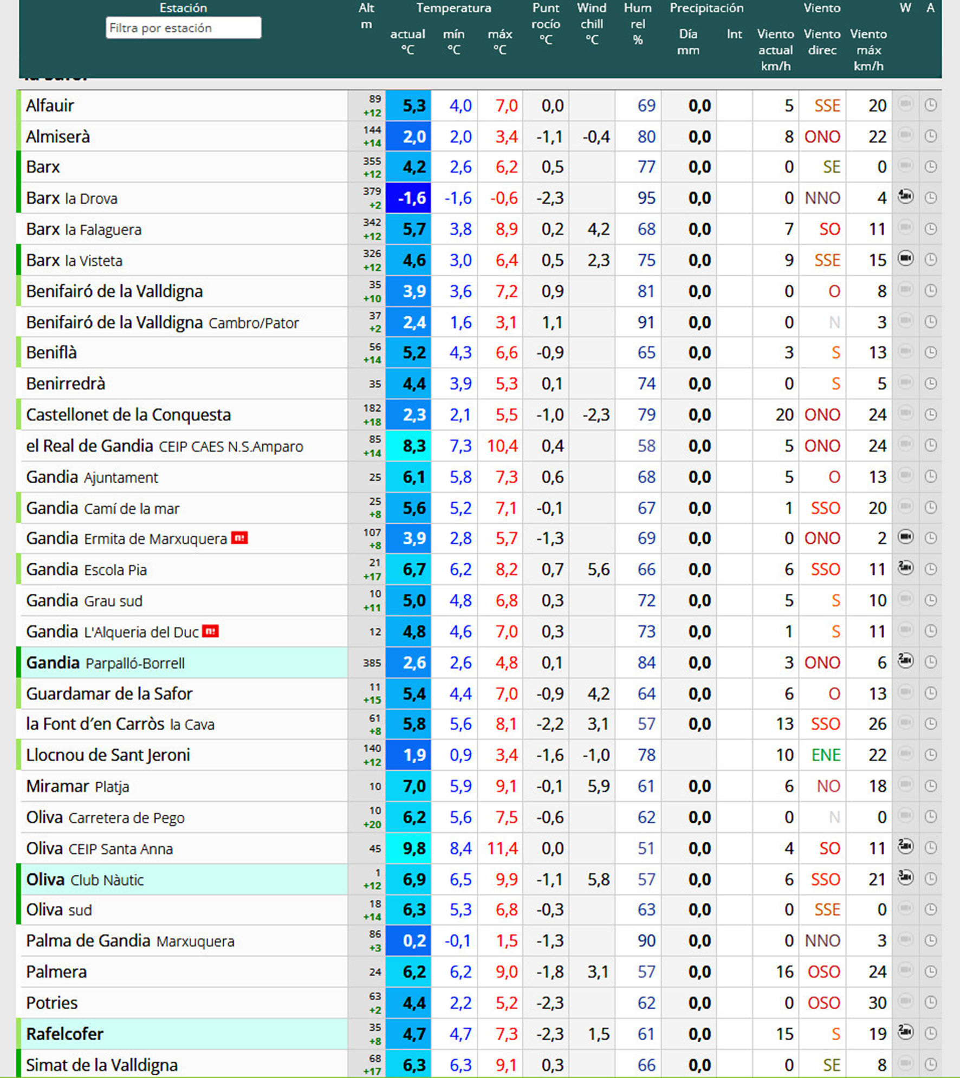The image size is (960, 1078).
Task: Open webcam icon for Rafelcofer
Action: 905,1032
